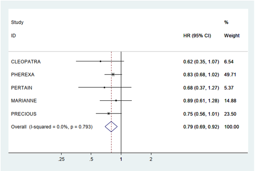Click the overall effect diamond marker
Viewport: 255px width, 171px height.
111,127
